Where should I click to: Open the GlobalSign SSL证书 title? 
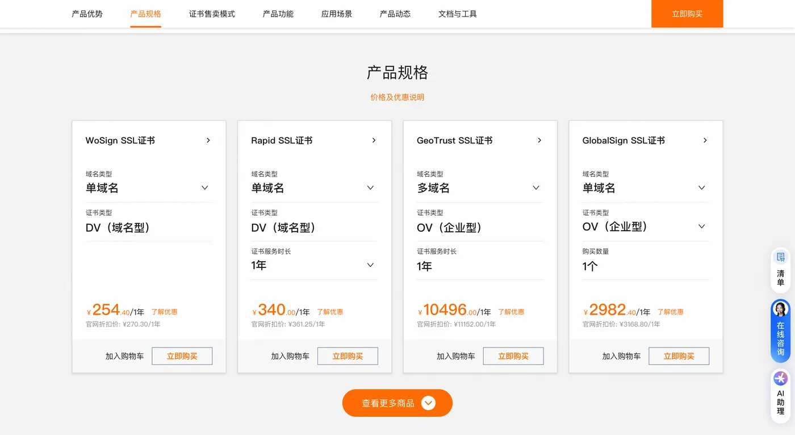pyautogui.click(x=624, y=140)
